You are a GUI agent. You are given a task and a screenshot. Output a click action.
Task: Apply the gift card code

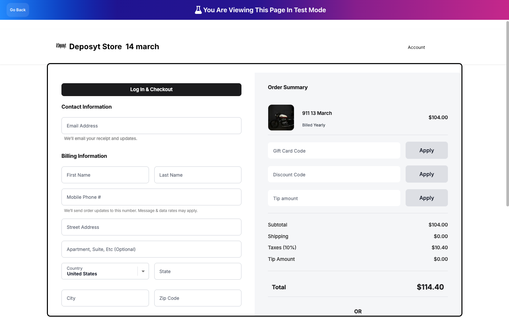[x=426, y=150]
